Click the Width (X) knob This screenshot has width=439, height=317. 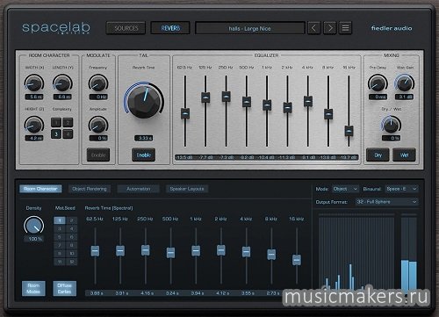click(34, 83)
